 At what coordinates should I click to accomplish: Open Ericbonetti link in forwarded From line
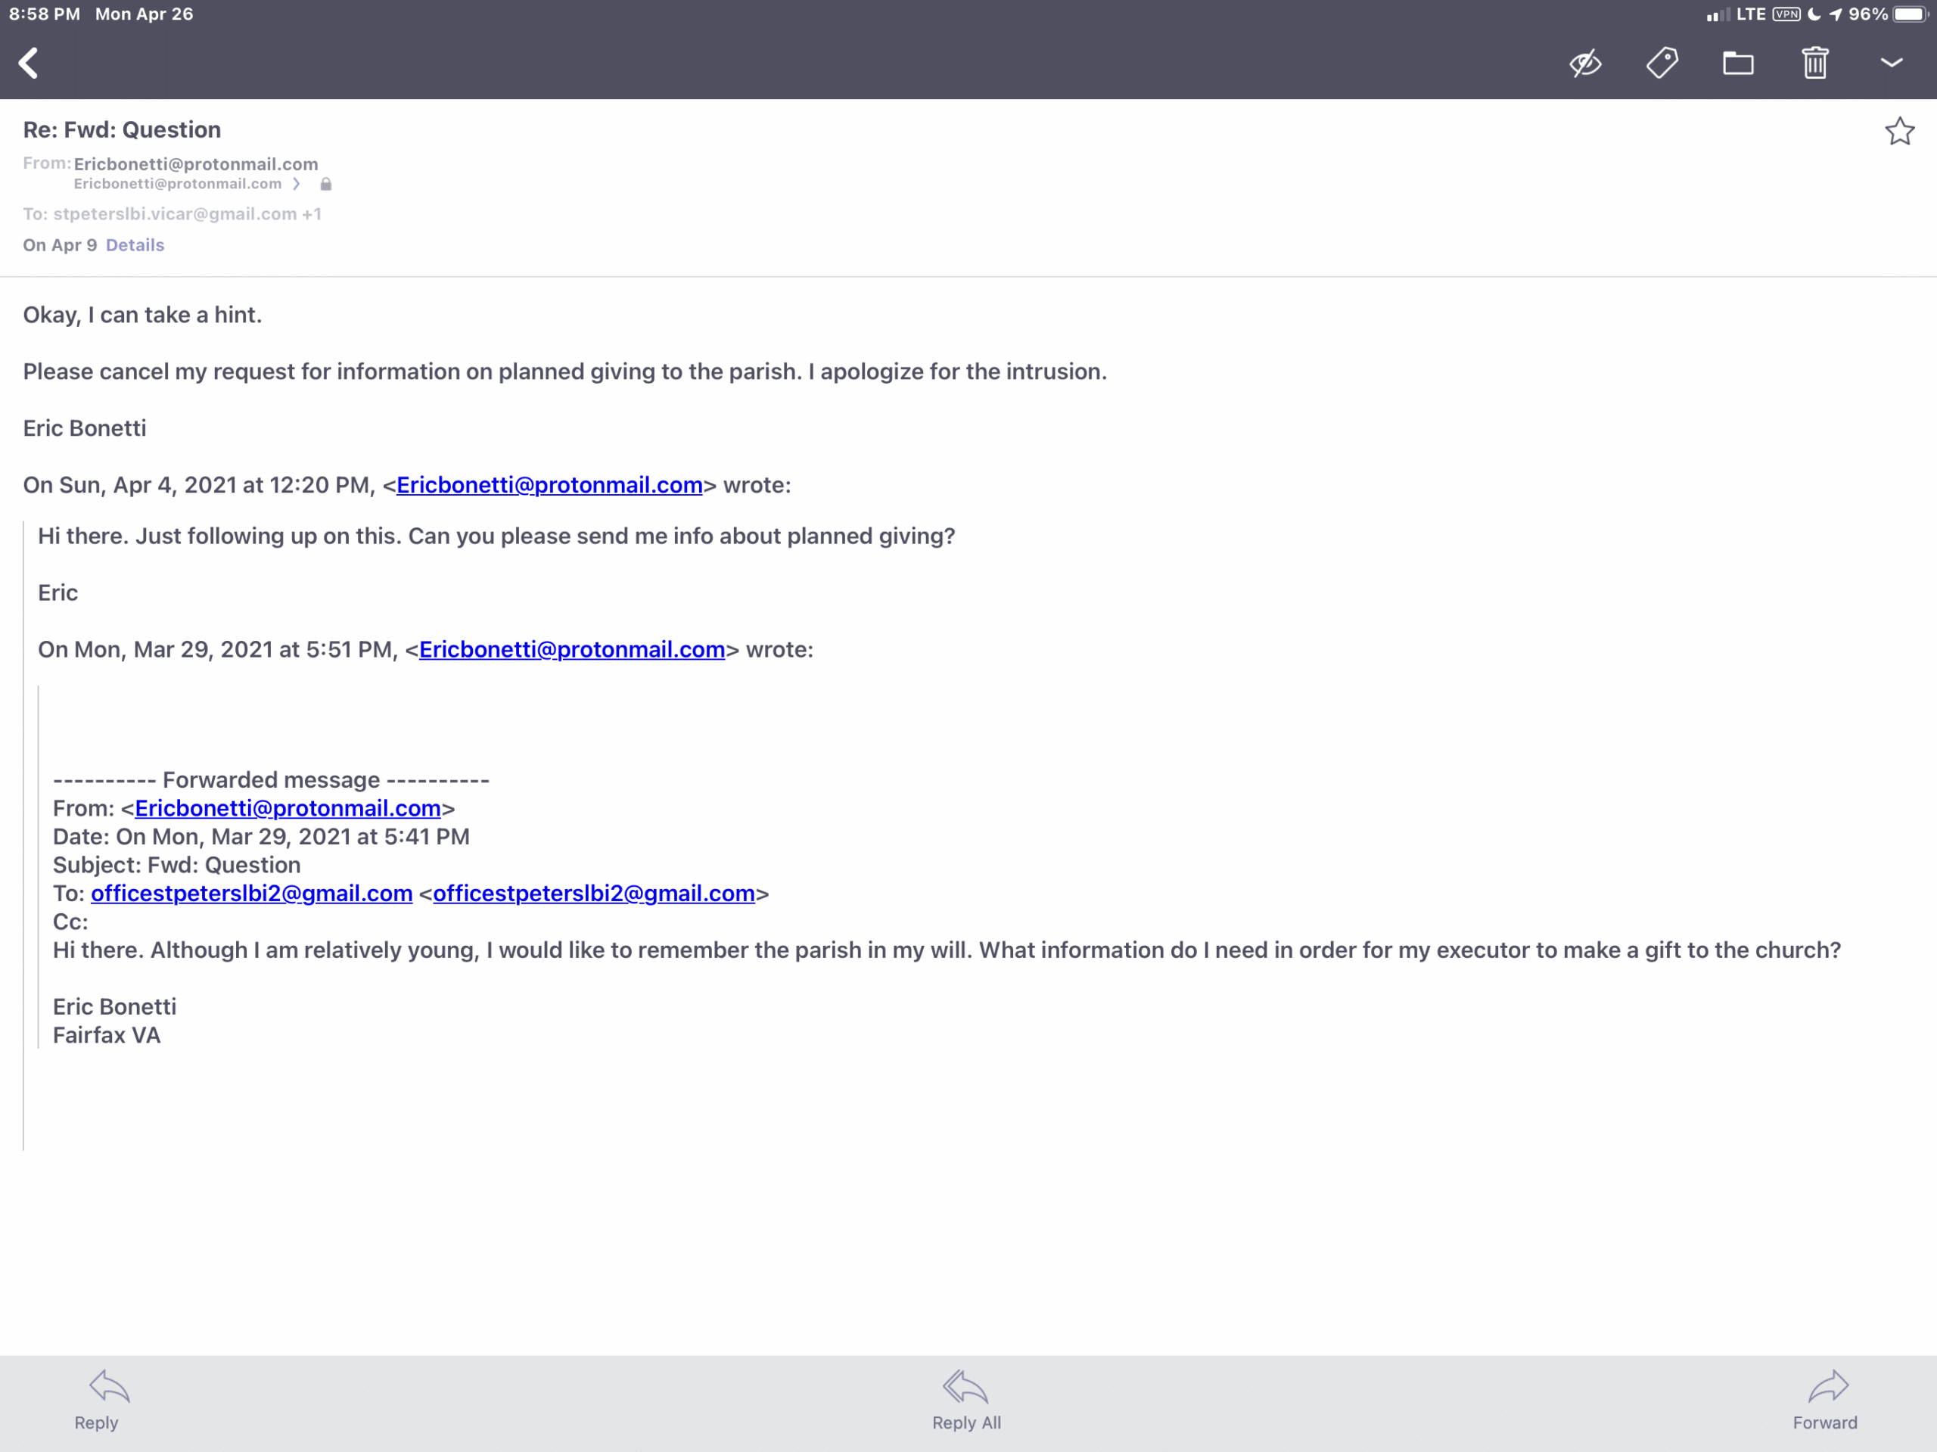point(288,808)
